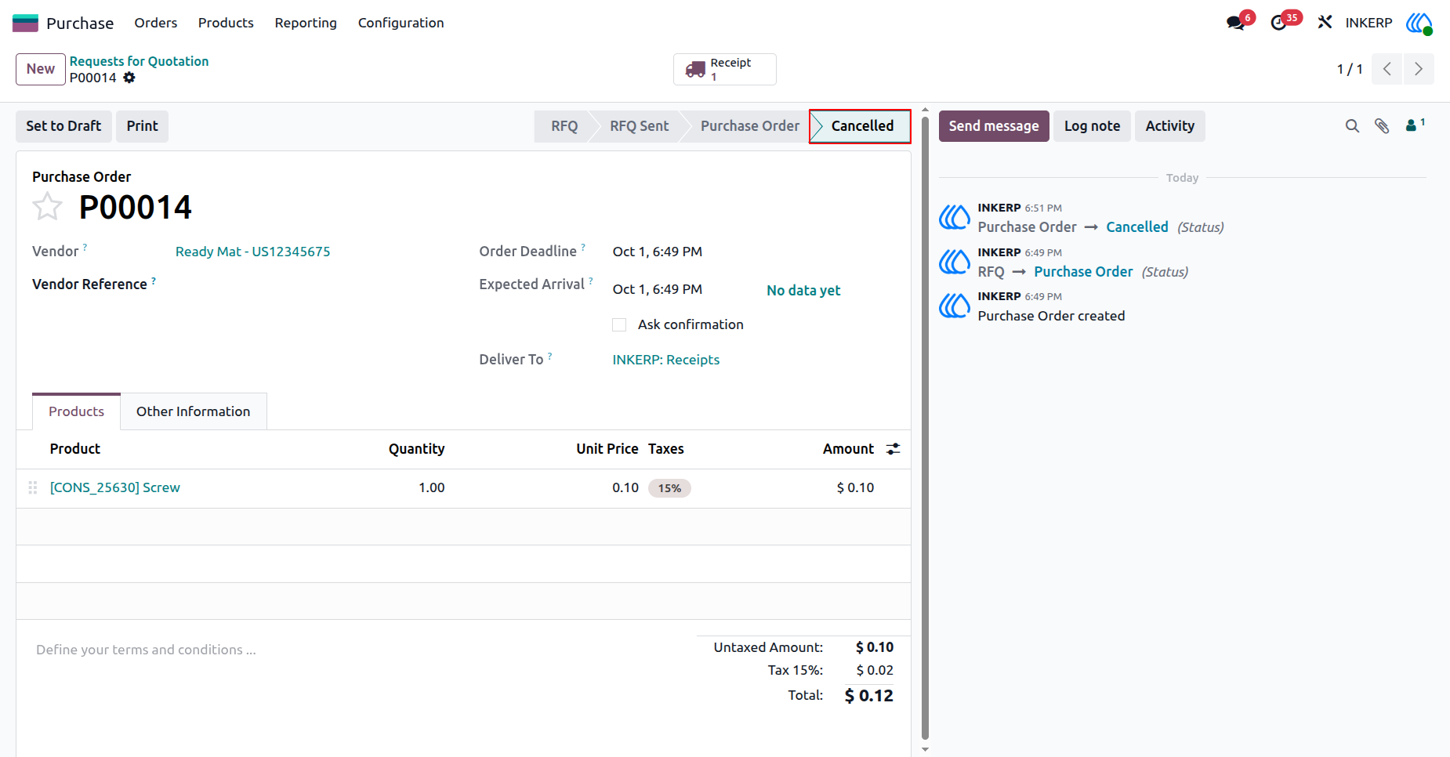
Task: Open the attachments paperclip icon
Action: pos(1382,126)
